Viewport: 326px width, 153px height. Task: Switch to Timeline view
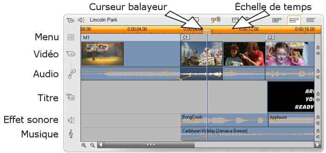pyautogui.click(x=294, y=20)
